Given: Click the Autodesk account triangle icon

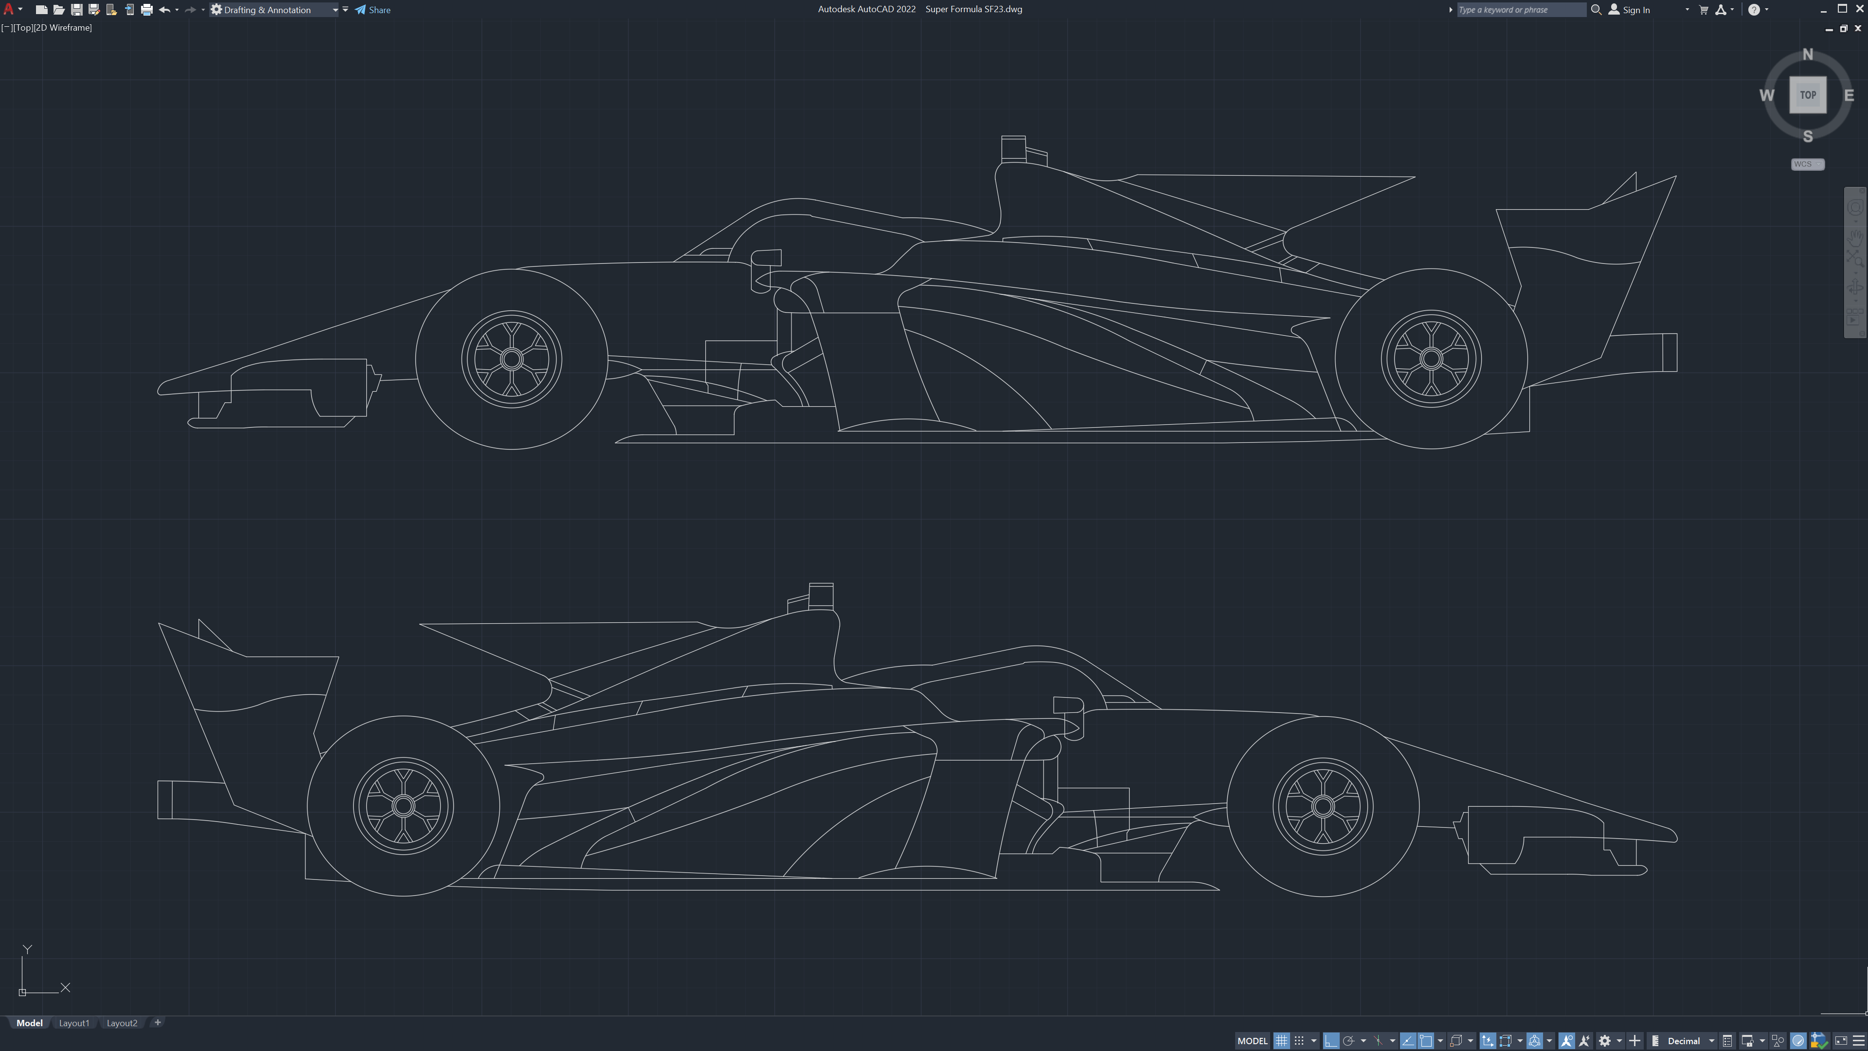Looking at the screenshot, I should pos(1721,9).
